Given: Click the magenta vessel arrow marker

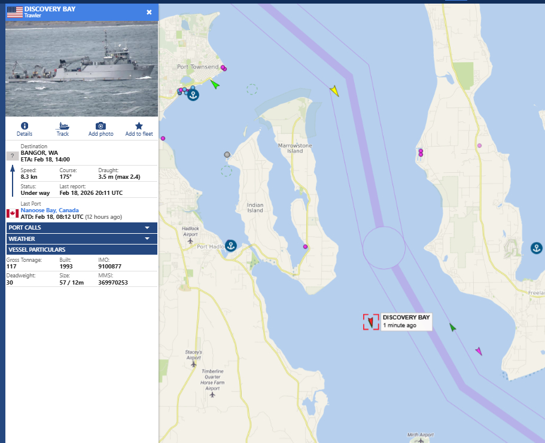Looking at the screenshot, I should [479, 351].
